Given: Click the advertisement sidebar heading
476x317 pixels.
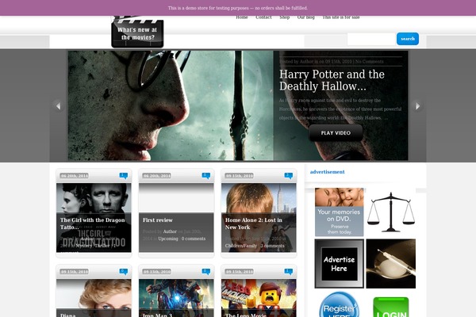Looking at the screenshot, I should pos(327,172).
